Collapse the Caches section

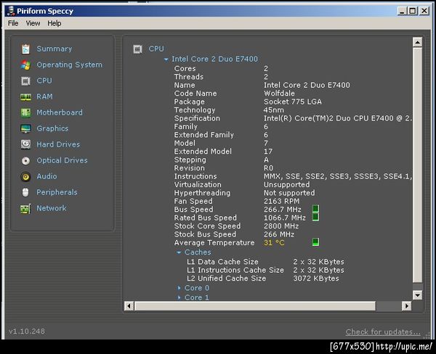pyautogui.click(x=179, y=252)
